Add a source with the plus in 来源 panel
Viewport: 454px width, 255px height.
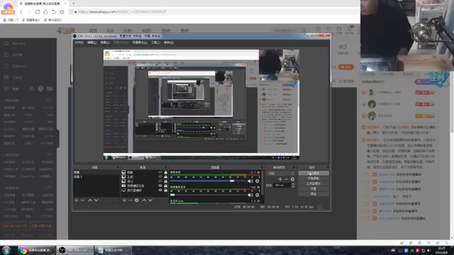point(124,200)
